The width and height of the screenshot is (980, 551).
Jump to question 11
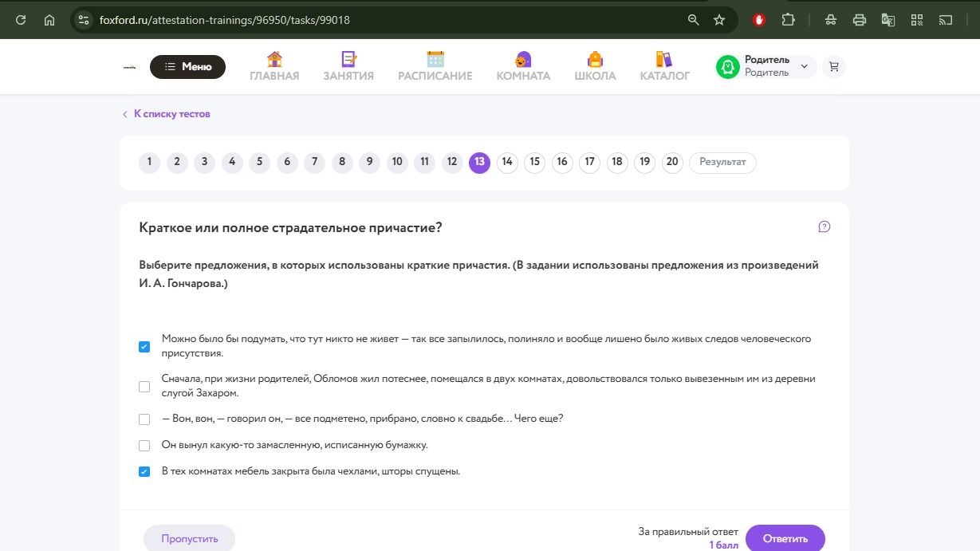tap(424, 163)
